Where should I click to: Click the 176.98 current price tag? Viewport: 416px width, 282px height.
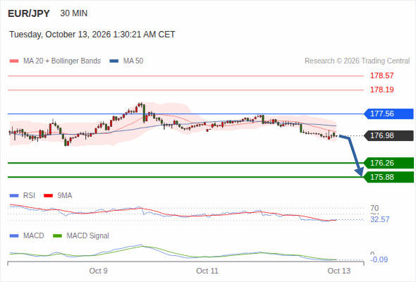point(389,135)
